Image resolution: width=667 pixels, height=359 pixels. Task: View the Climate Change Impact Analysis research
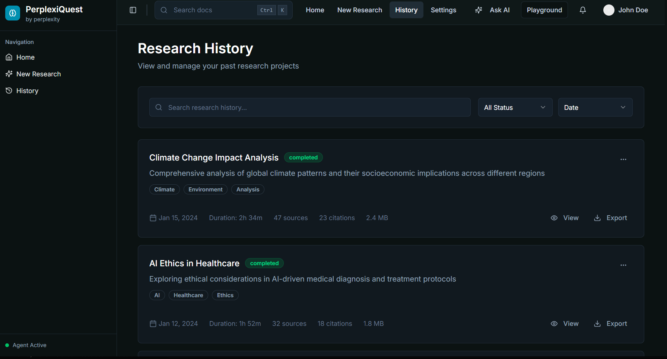point(565,218)
